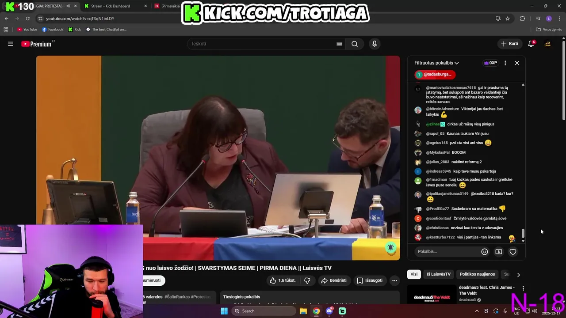Image resolution: width=566 pixels, height=318 pixels.
Task: Switch to the Pirmalaikiai browser tab
Action: click(x=170, y=6)
